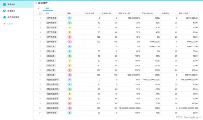Select the grade A badge in row 1
Image resolution: width=203 pixels, height=120 pixels.
click(70, 18)
